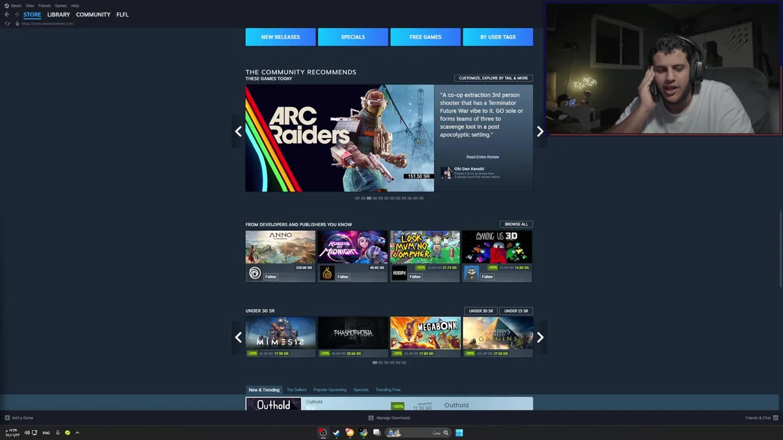Follow the Among Us 3D developer
This screenshot has height=440, width=783.
[x=488, y=277]
